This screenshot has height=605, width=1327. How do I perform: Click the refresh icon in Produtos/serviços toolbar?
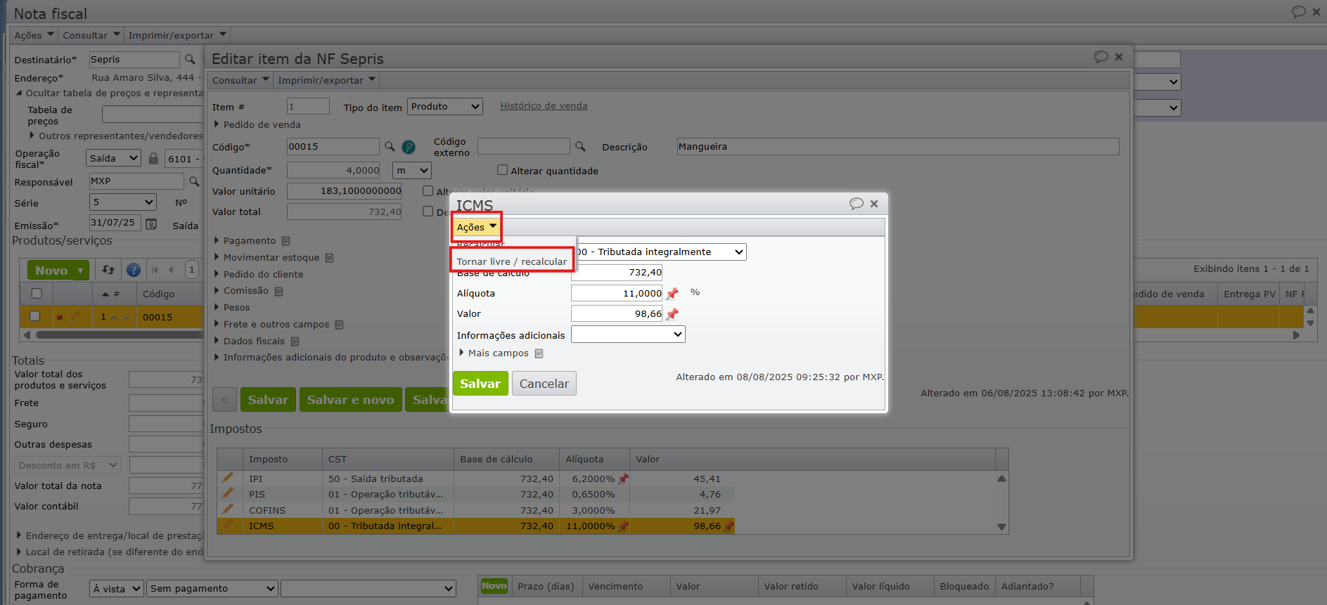point(108,270)
